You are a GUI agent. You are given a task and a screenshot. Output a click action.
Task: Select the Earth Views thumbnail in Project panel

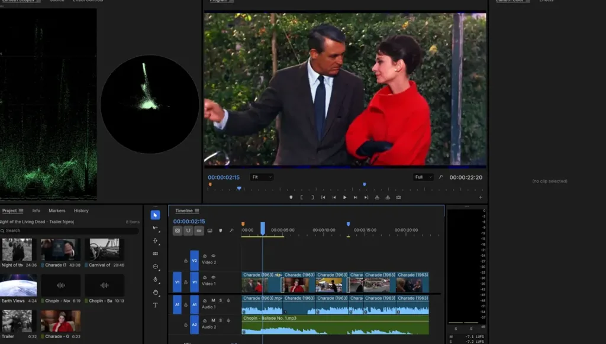(18, 285)
